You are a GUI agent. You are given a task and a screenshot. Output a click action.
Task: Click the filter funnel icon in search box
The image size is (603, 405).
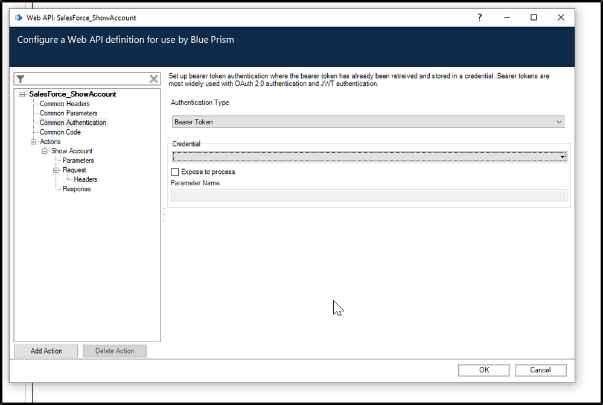coord(21,79)
